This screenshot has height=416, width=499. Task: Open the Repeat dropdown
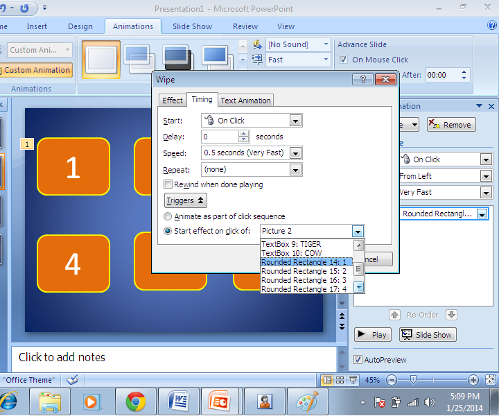(295, 170)
